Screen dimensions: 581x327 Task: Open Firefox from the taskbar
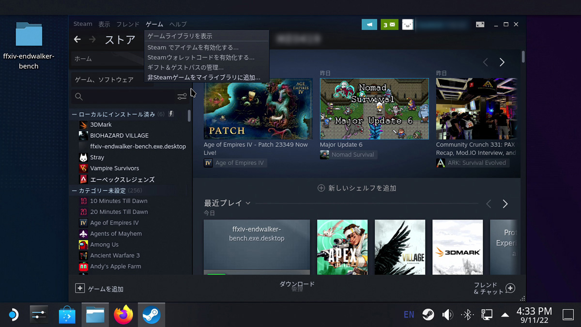(x=123, y=315)
